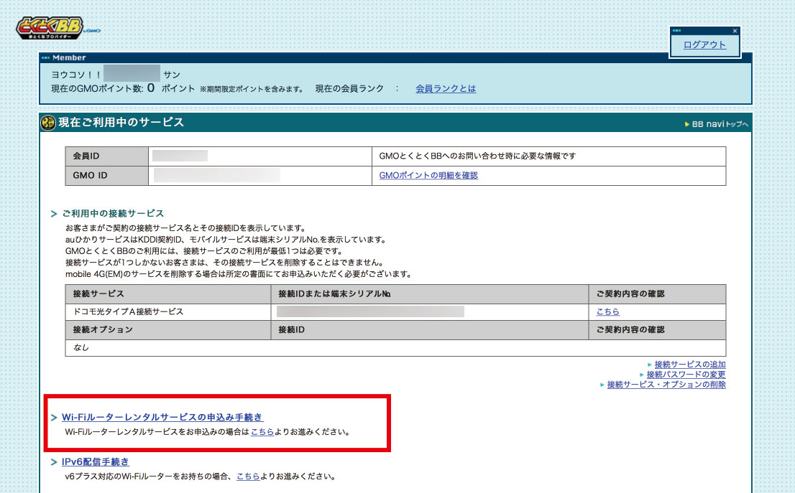Screen dimensions: 795x493
Task: Open 接続サービス・オプションの削除 link
Action: [x=666, y=385]
